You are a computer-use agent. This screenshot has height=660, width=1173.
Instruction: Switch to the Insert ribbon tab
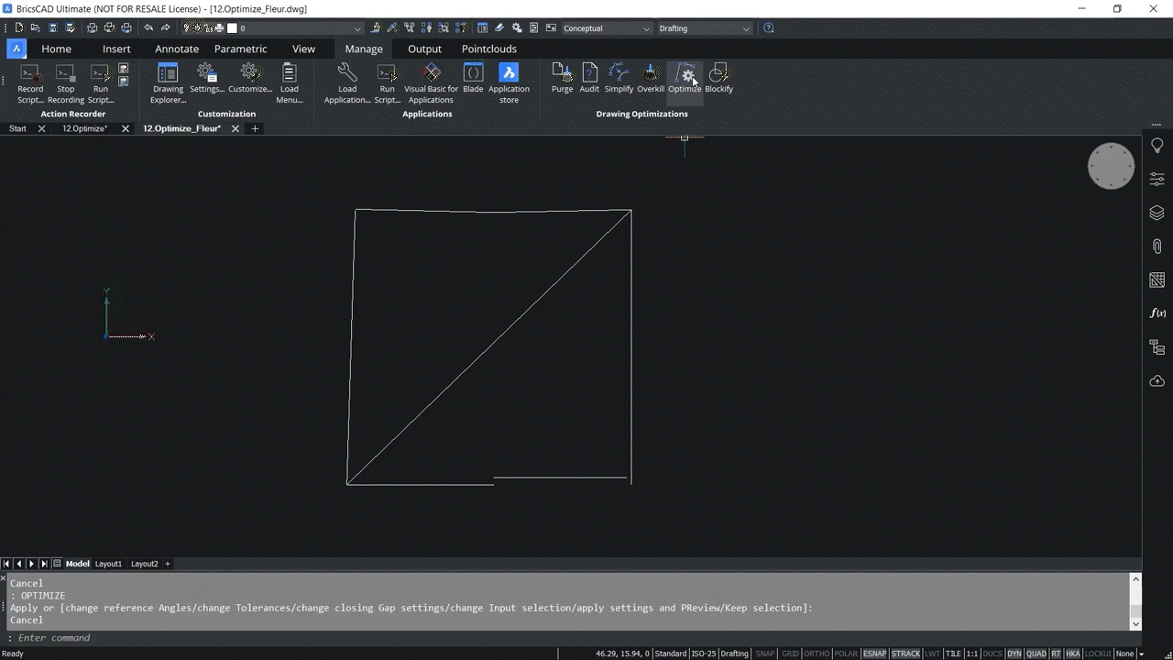(116, 49)
